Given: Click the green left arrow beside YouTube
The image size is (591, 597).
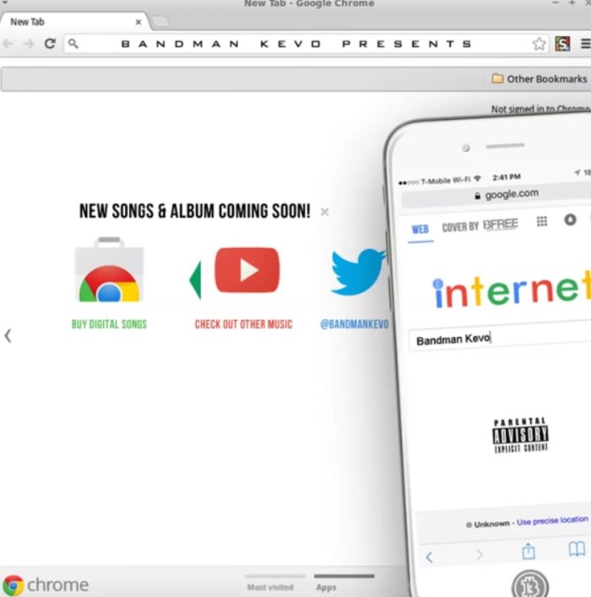Looking at the screenshot, I should (195, 280).
